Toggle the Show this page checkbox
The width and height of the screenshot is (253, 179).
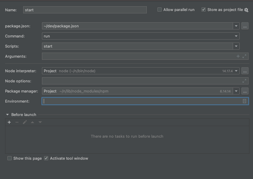click(x=10, y=158)
